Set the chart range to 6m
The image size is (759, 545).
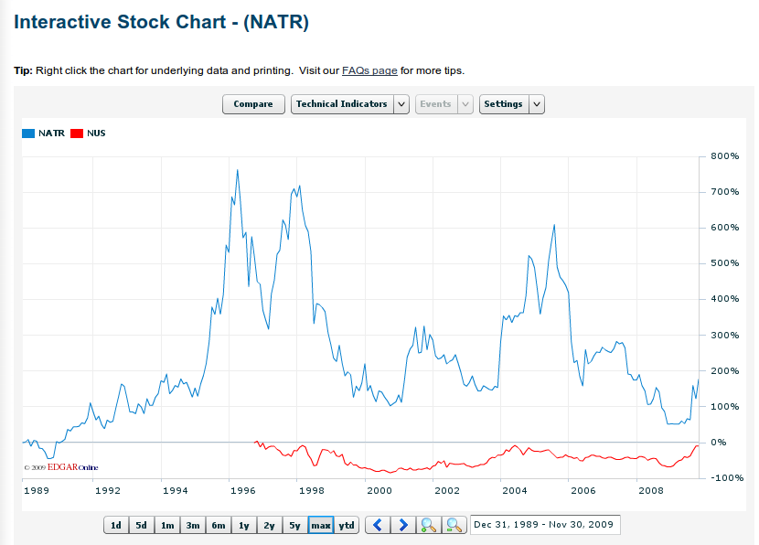tap(219, 525)
